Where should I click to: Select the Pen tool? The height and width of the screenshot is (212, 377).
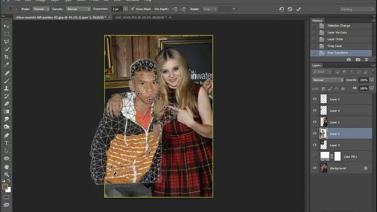click(6, 135)
